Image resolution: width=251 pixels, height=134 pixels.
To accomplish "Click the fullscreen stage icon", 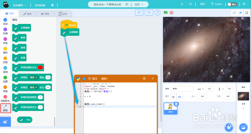I will [x=247, y=13].
